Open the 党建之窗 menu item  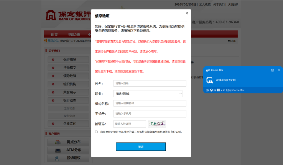pos(74,34)
